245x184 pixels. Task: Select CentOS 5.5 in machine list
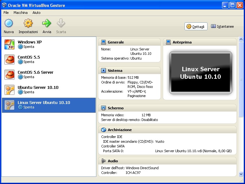(x=49, y=60)
